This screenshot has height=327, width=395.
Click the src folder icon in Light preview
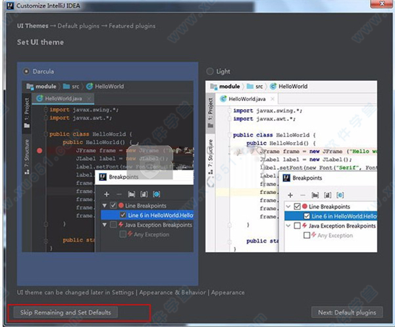pos(250,86)
